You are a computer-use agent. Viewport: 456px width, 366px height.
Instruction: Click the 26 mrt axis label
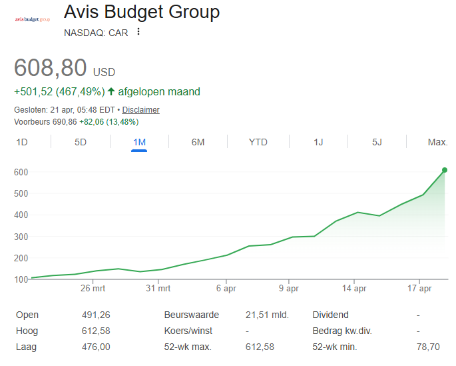(x=93, y=288)
